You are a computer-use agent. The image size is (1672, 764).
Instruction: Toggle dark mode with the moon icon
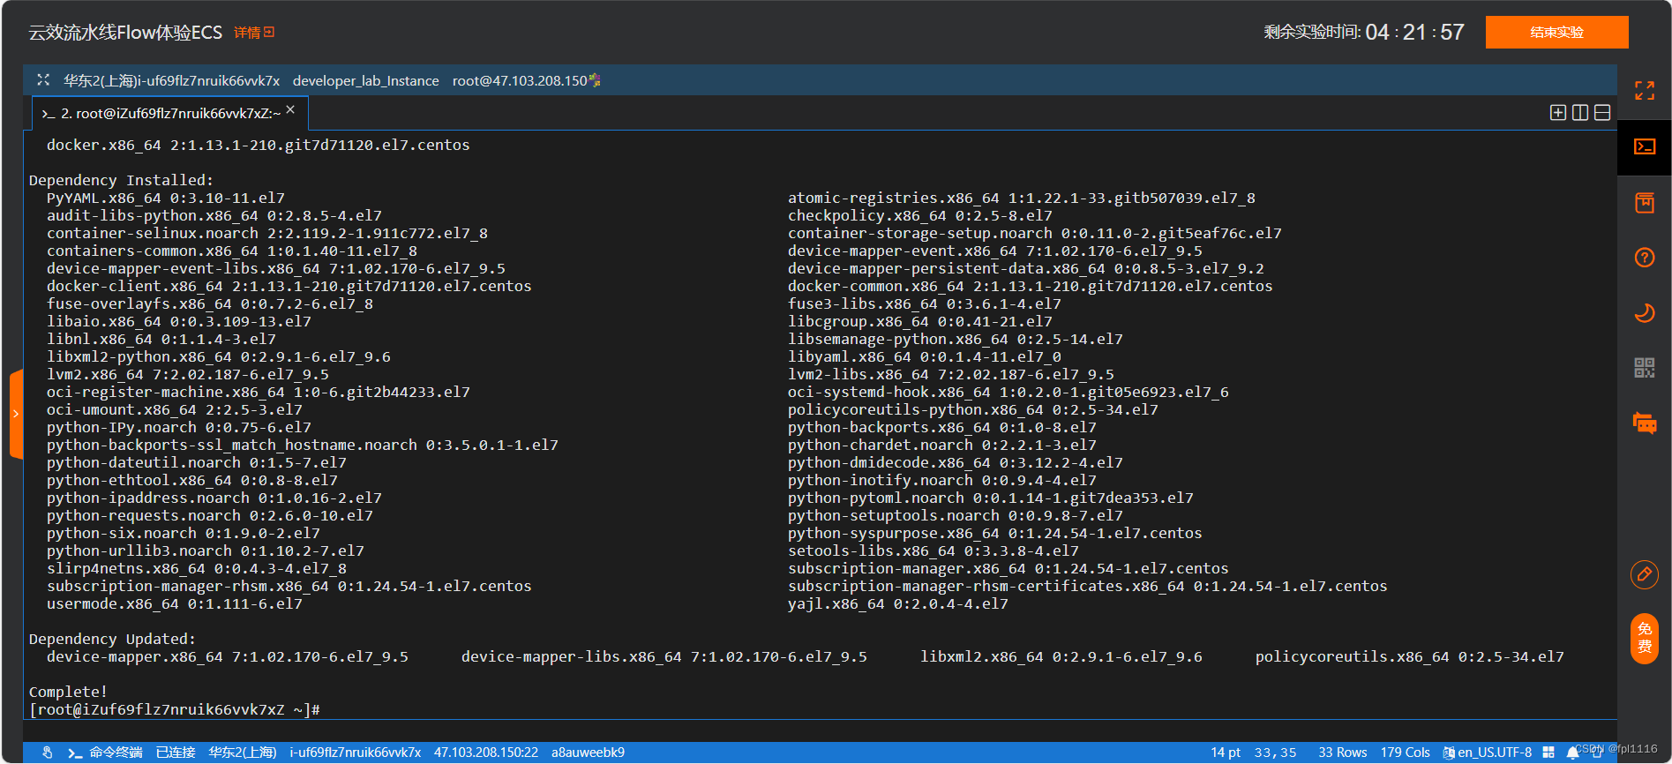point(1644,312)
